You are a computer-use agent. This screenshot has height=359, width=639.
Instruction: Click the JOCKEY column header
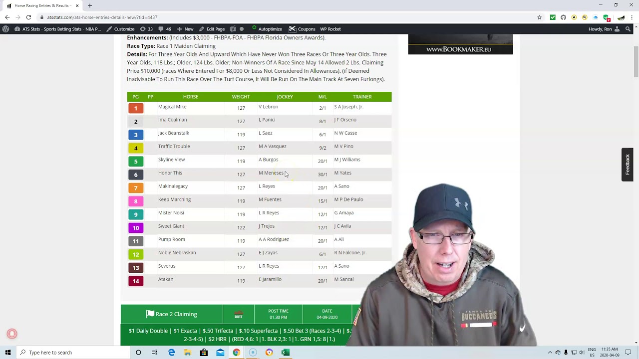coord(285,97)
